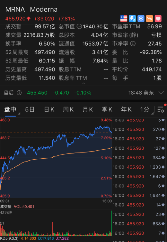Screen dimensions: 167x242
Task: Tap the blue lightning Level 2 icon
Action: pos(132,19)
